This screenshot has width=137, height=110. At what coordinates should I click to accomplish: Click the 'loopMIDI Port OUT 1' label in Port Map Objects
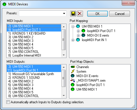91,85
